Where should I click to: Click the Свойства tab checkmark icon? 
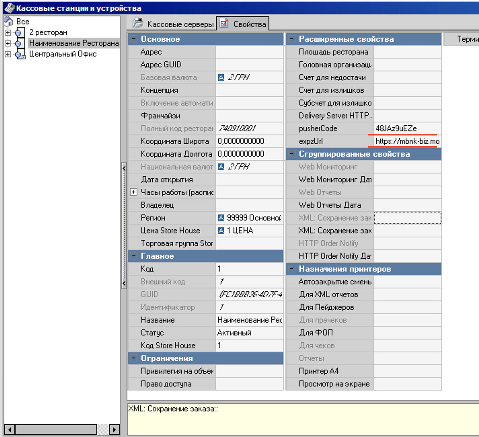click(224, 24)
